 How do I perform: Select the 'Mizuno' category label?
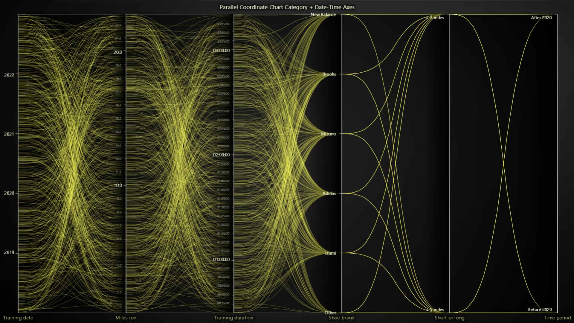(x=328, y=134)
